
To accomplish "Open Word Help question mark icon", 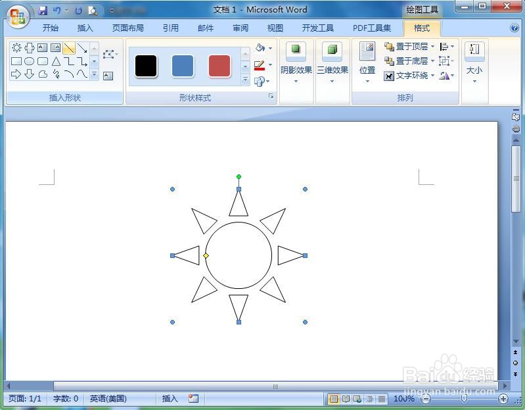I will 514,28.
